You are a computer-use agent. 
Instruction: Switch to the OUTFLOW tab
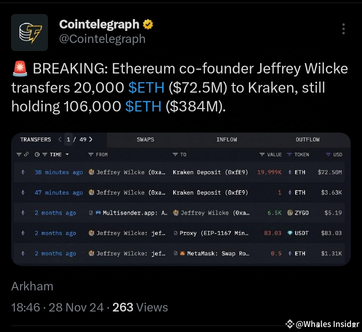[308, 140]
